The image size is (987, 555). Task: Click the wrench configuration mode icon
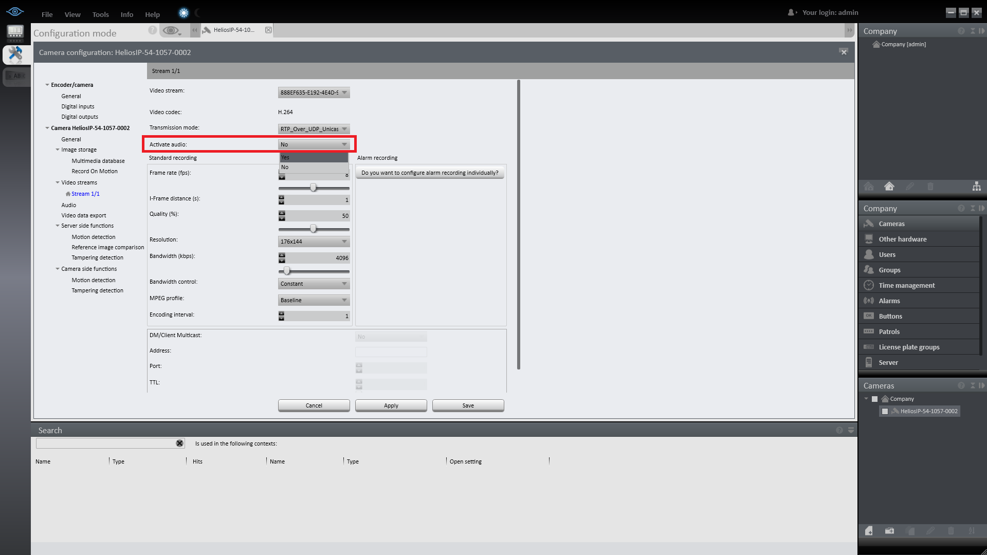tap(15, 54)
